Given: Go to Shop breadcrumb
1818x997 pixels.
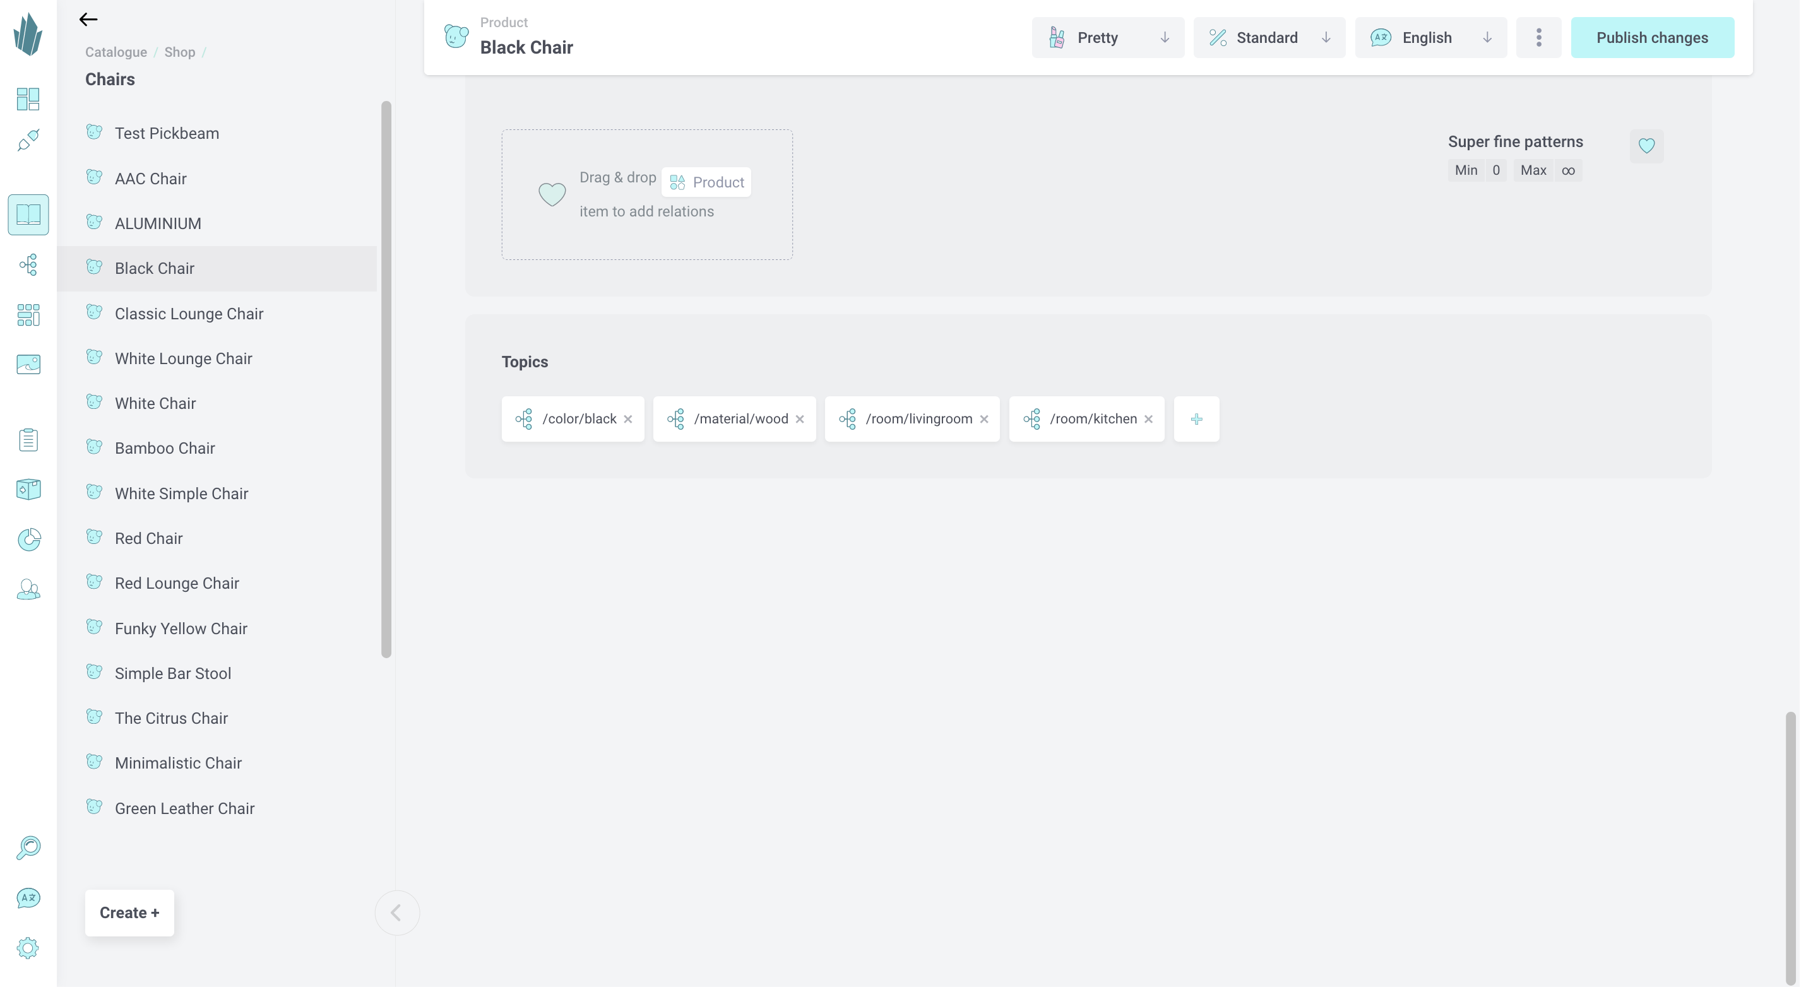Looking at the screenshot, I should coord(180,52).
